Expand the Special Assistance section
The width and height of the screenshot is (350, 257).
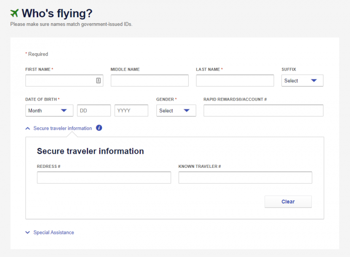point(54,232)
